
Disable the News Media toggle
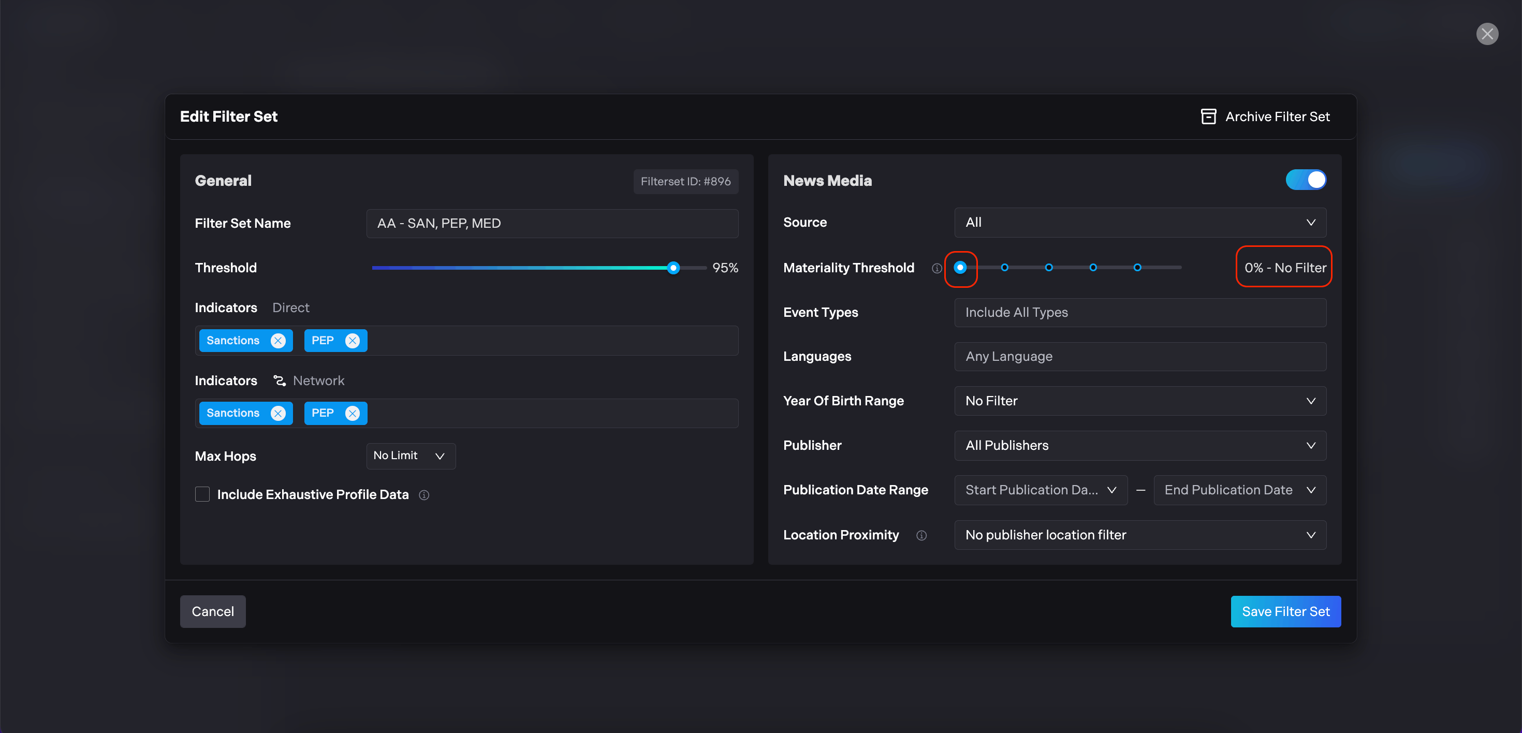[1305, 180]
